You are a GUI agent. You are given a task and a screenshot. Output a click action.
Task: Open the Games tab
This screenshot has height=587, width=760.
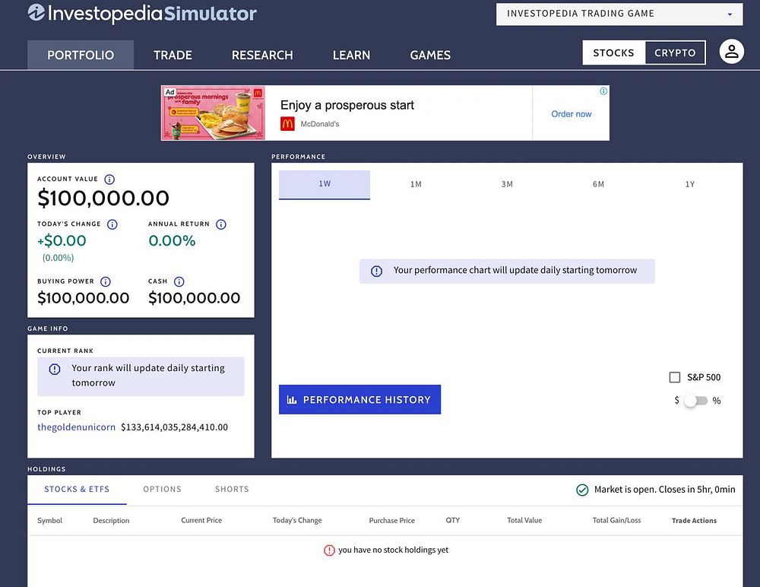[430, 55]
